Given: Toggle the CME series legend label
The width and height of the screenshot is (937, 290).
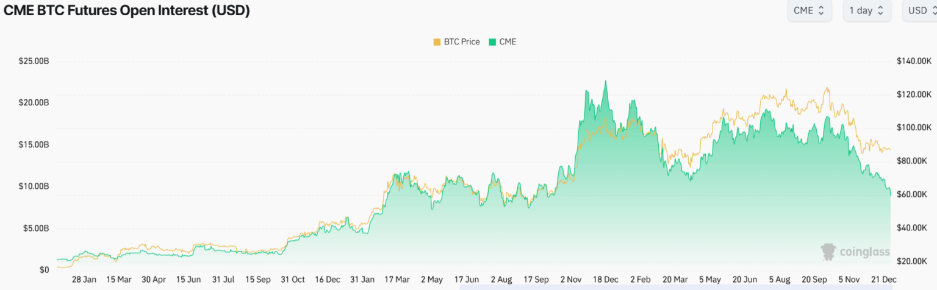Looking at the screenshot, I should tap(508, 41).
